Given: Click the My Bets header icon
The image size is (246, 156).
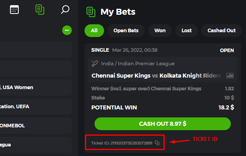Looking at the screenshot, I should click(91, 12).
